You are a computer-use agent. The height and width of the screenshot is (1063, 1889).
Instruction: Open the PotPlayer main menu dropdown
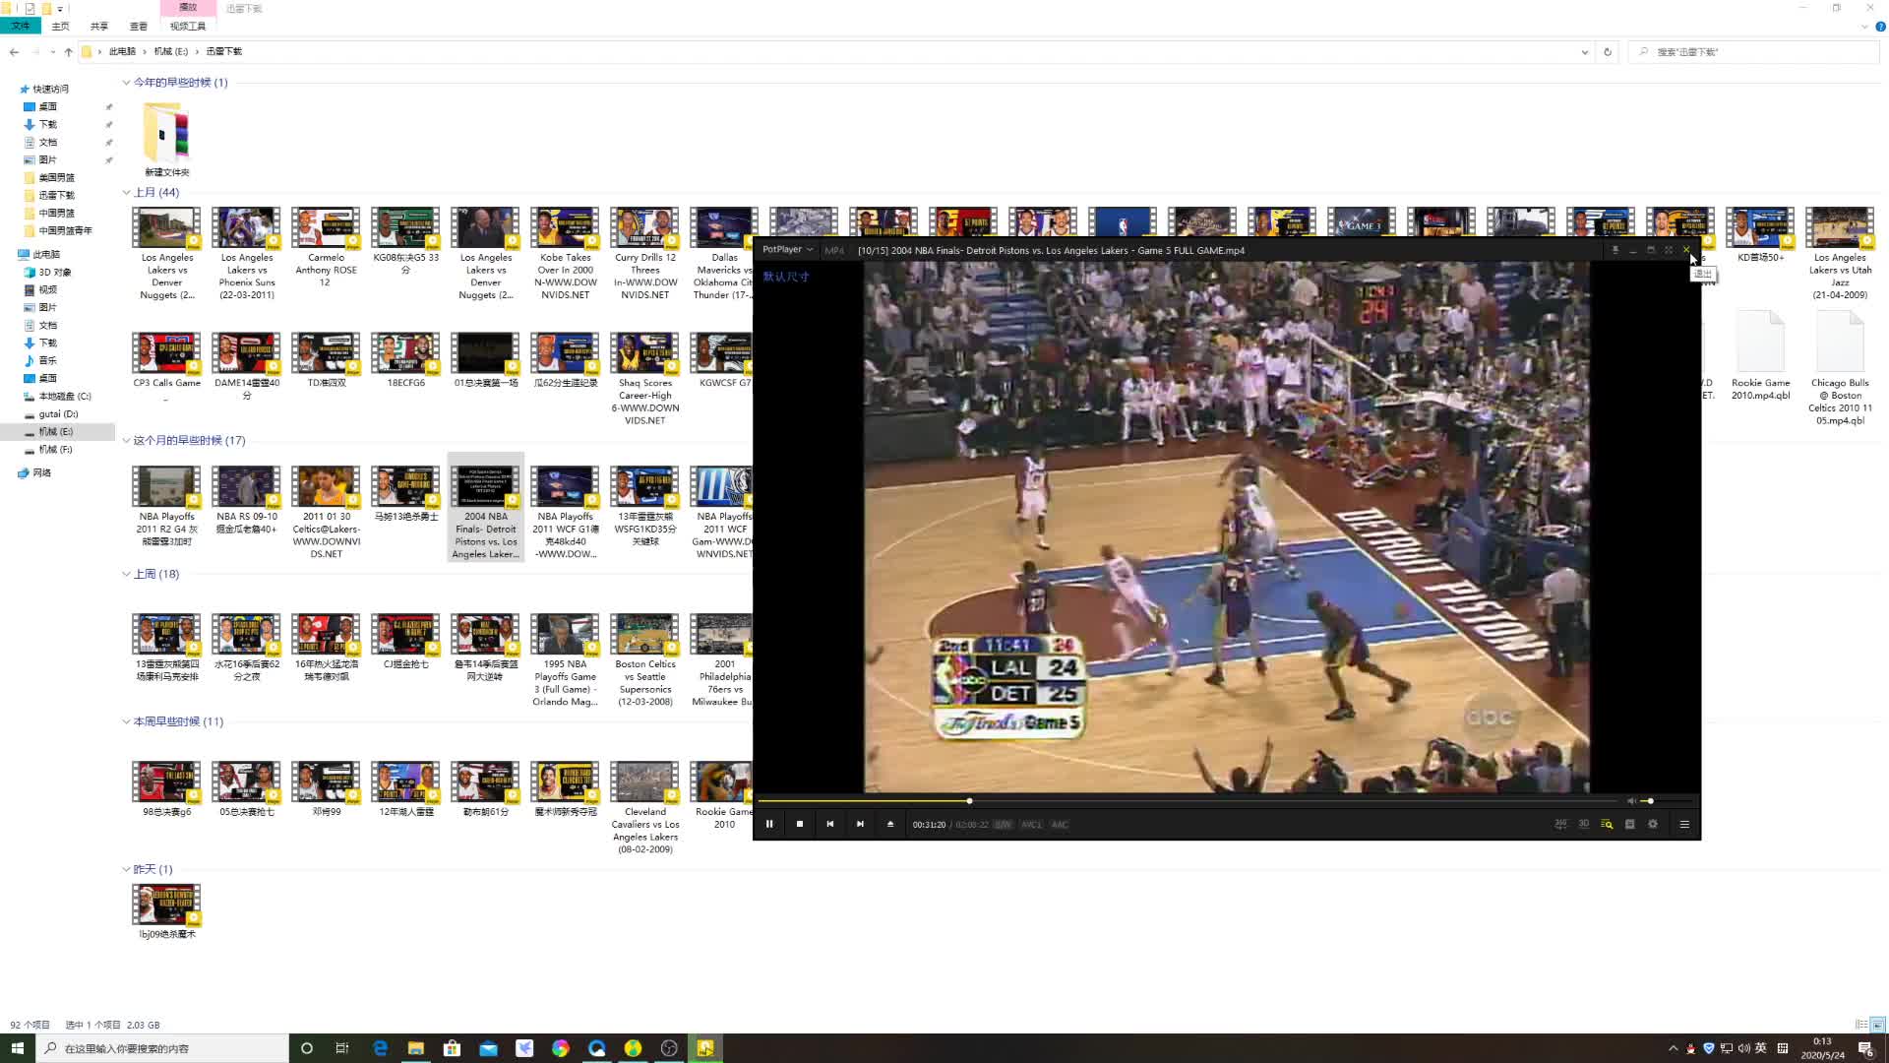click(787, 250)
